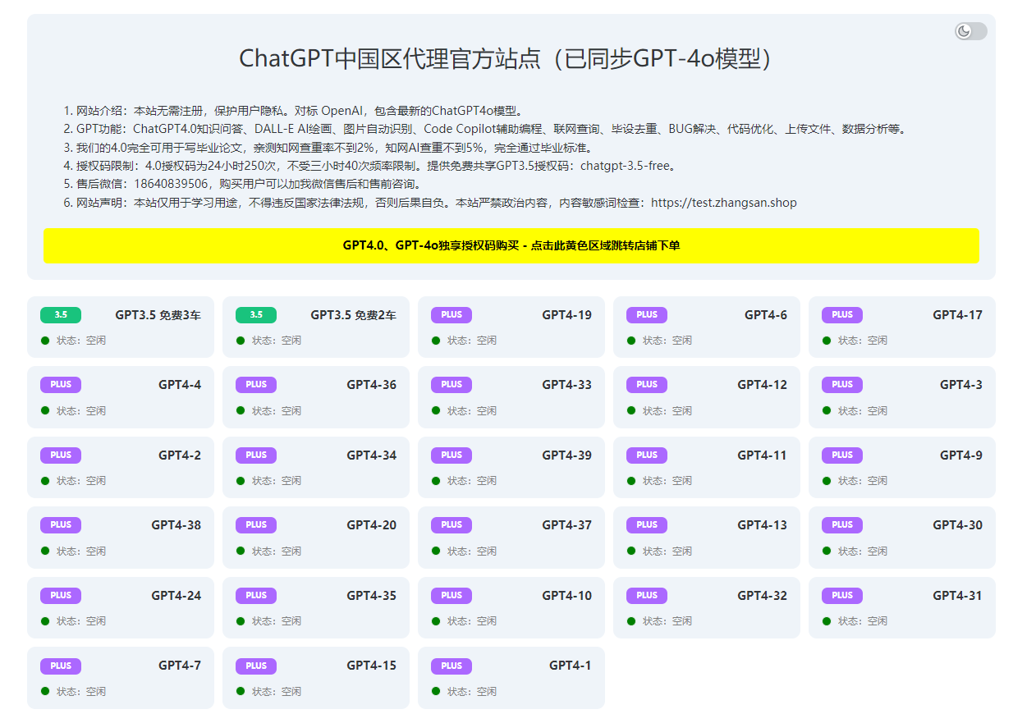Click the PLUS badge on GPT4-17
The width and height of the screenshot is (1013, 714).
coord(842,314)
